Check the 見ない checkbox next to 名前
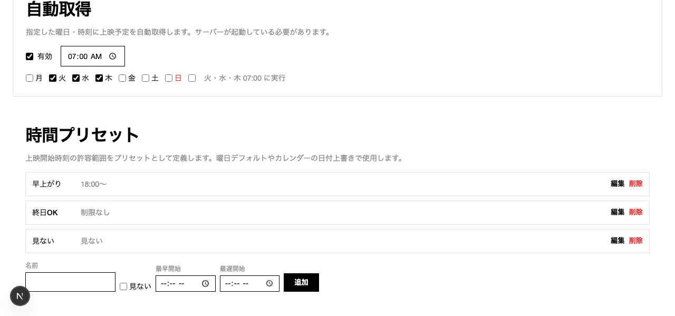675x316 pixels. tap(123, 286)
